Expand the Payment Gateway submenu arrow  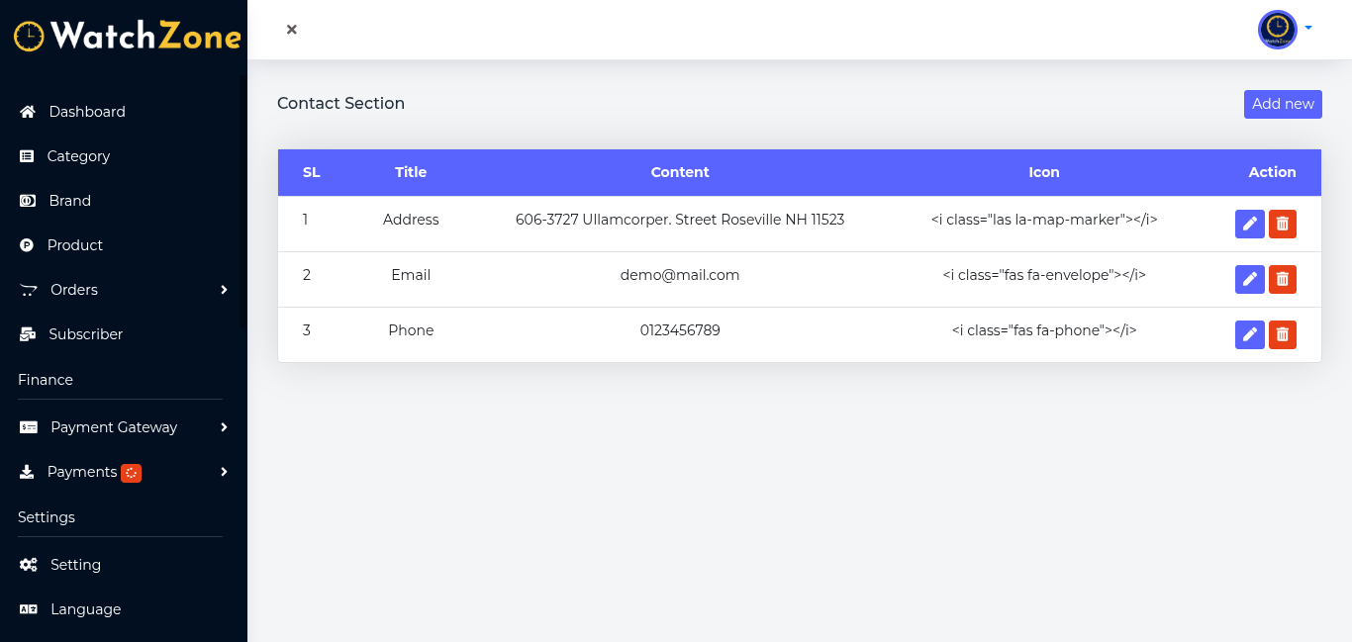225,427
